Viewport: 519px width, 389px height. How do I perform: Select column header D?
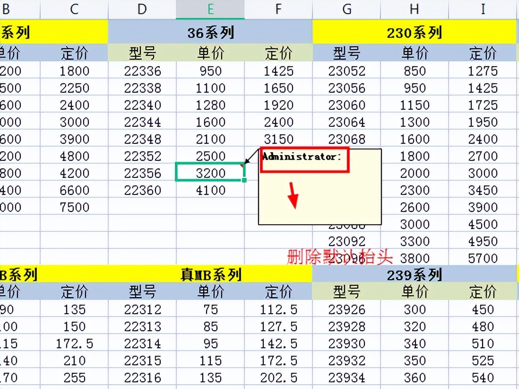142,9
